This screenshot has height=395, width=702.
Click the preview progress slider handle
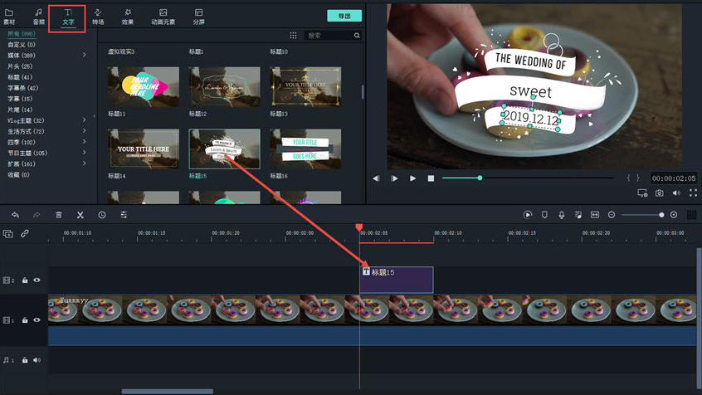point(480,178)
